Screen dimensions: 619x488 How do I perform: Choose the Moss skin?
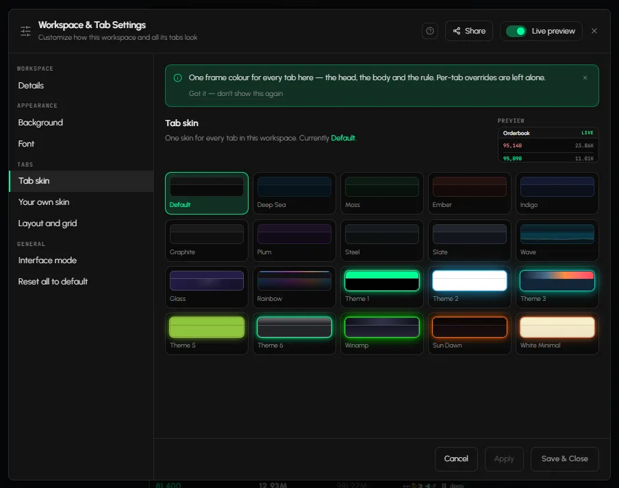pos(382,193)
